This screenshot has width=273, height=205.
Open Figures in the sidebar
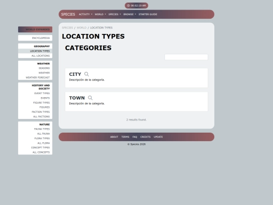(44, 107)
